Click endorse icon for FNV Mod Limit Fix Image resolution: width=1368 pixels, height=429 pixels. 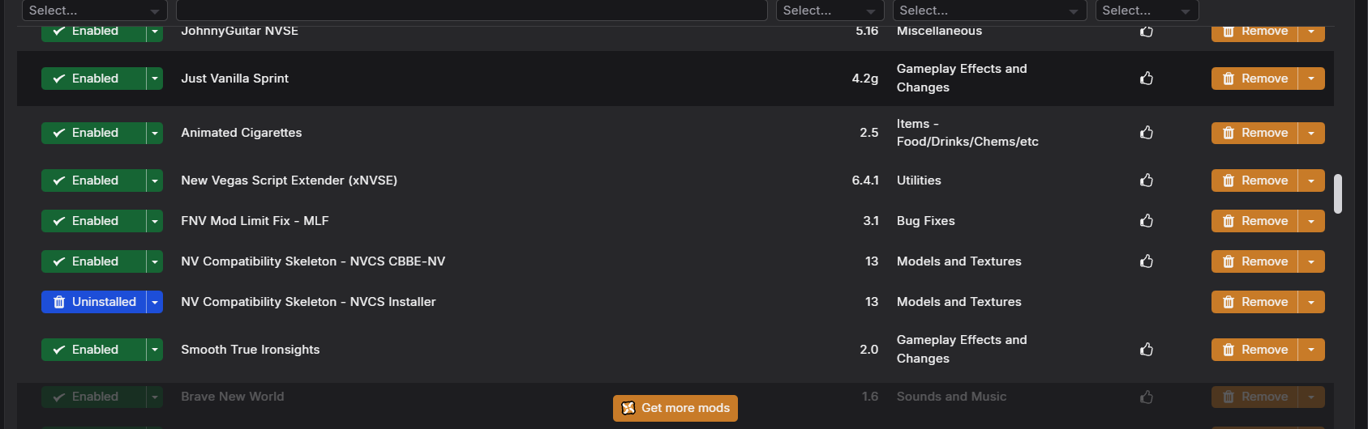[x=1147, y=221]
